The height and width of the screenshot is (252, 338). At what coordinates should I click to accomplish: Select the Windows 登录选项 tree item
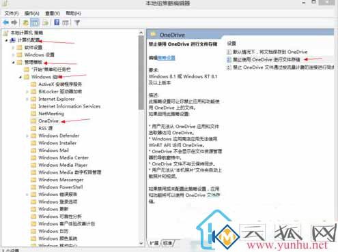point(58,202)
